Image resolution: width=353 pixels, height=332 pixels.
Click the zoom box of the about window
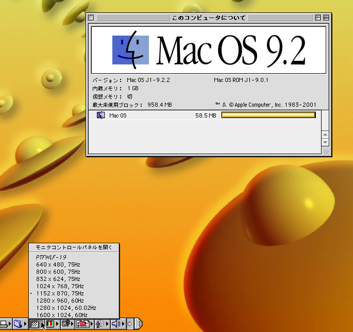[x=318, y=18]
